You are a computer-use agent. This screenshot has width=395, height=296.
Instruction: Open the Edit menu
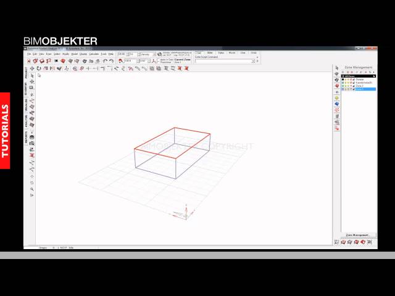(35, 54)
